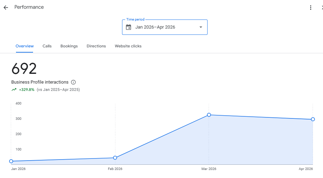
Task: Click the 300 y-axis label
Action: coord(18,119)
